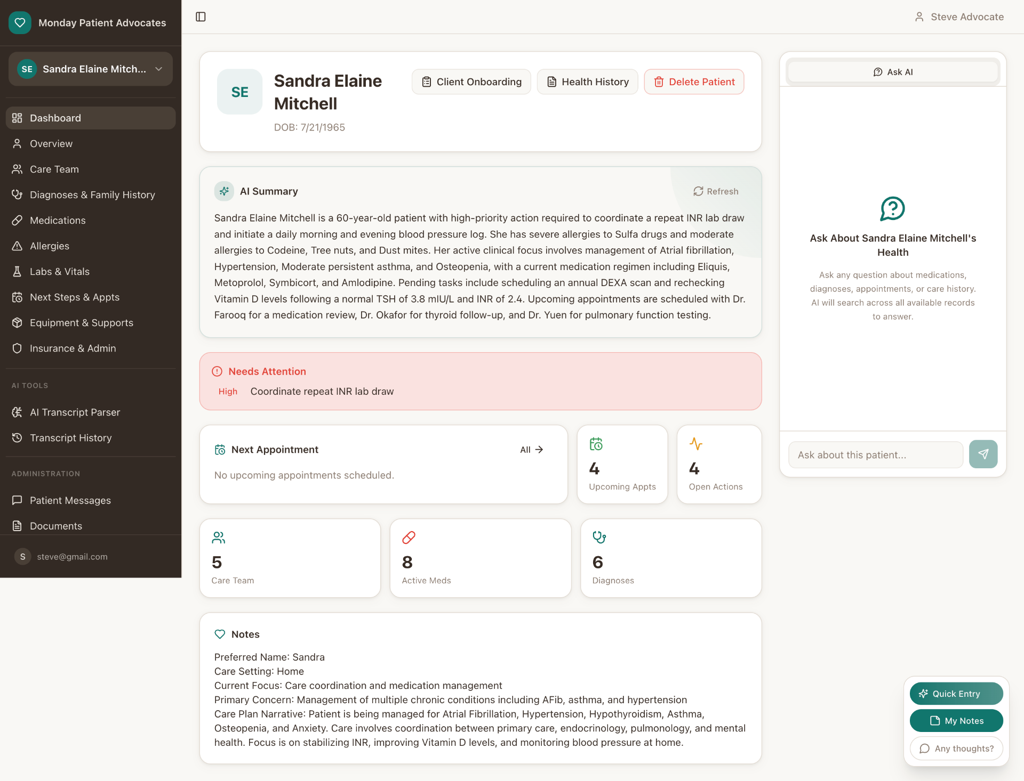Open the Insurance & Admin section
Viewport: 1024px width, 781px height.
click(x=91, y=348)
